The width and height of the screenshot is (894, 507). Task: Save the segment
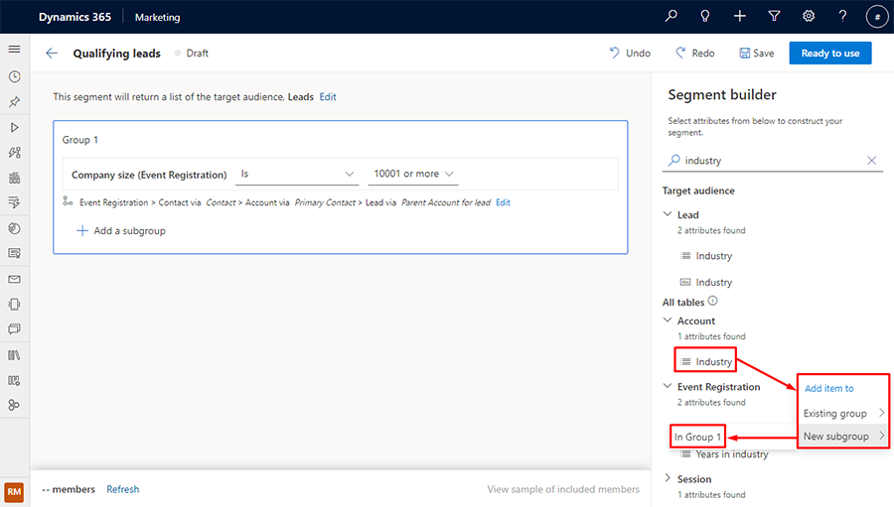point(756,54)
